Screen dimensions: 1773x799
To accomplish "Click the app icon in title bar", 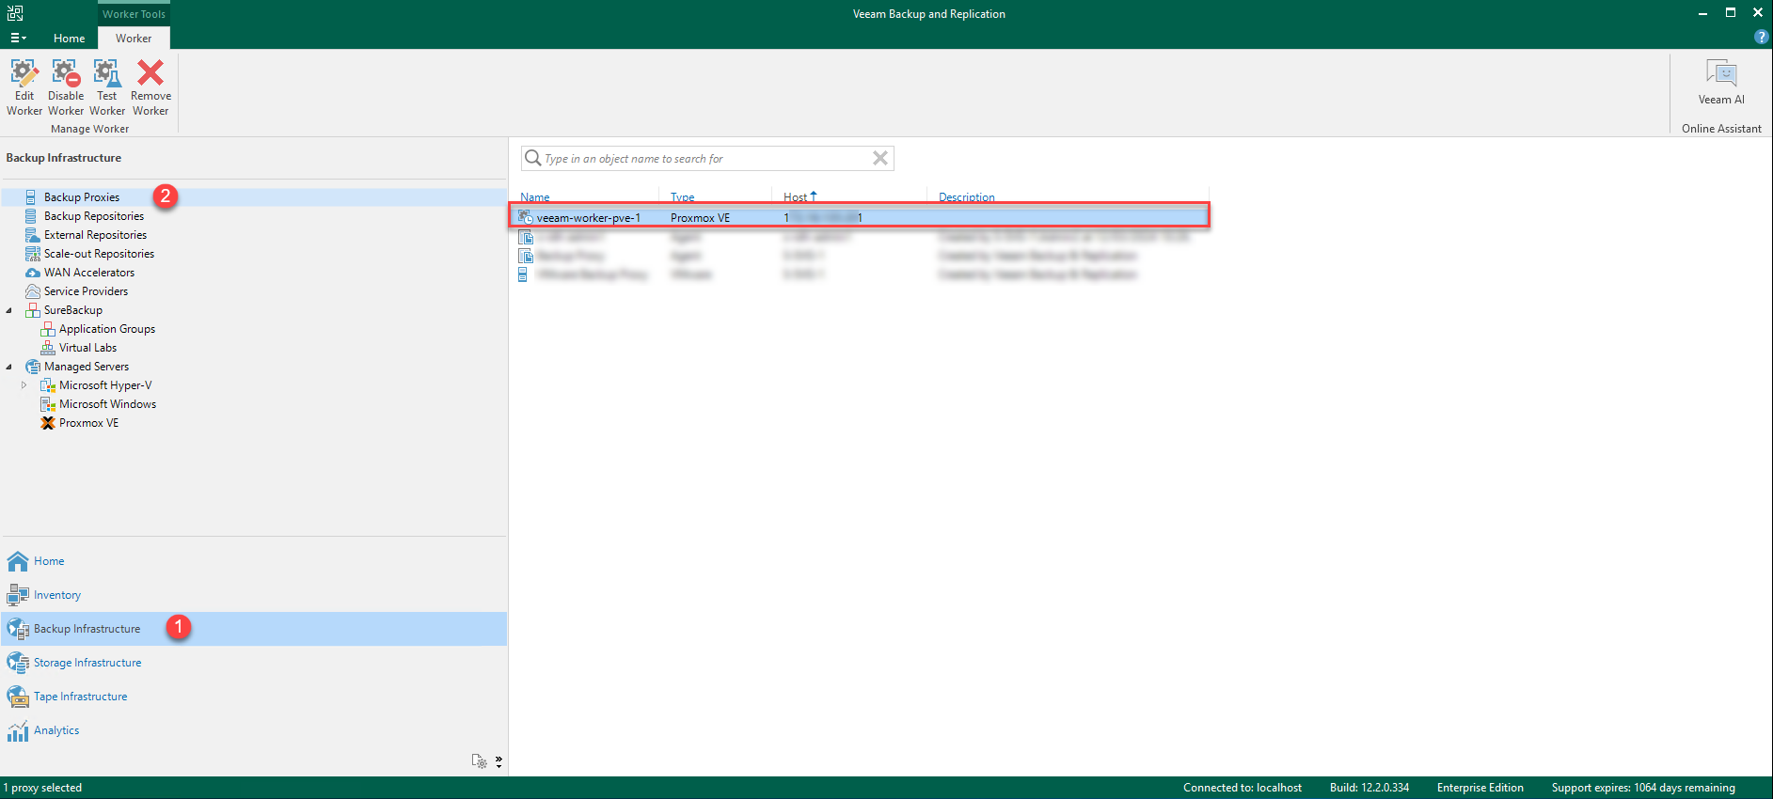I will click(x=14, y=13).
